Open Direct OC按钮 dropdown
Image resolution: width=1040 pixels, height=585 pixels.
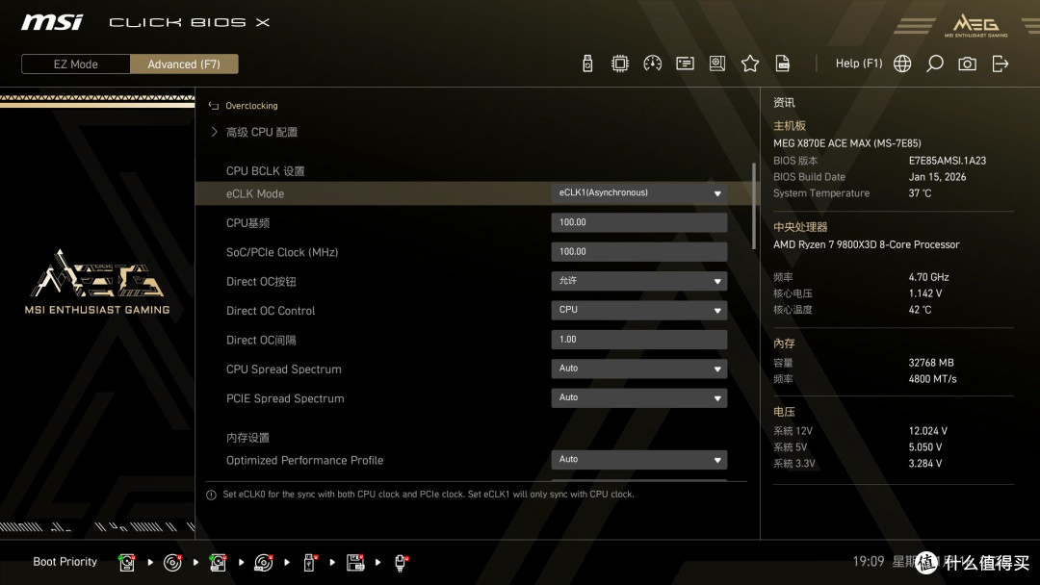[638, 281]
